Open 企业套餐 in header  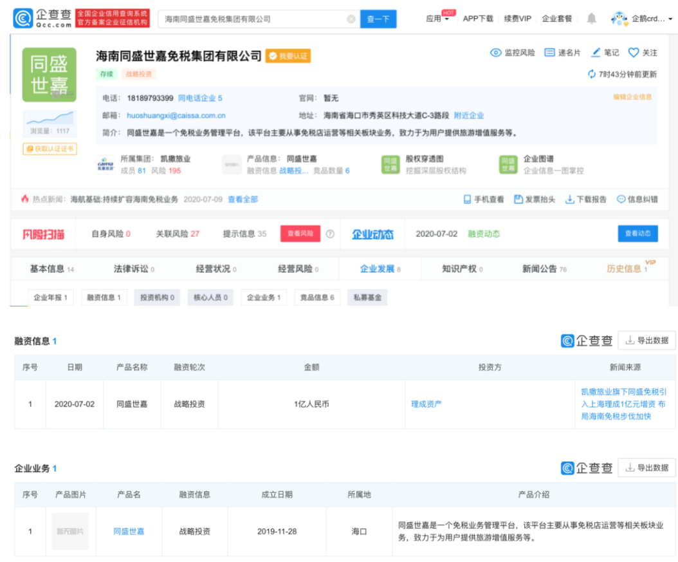tap(557, 19)
